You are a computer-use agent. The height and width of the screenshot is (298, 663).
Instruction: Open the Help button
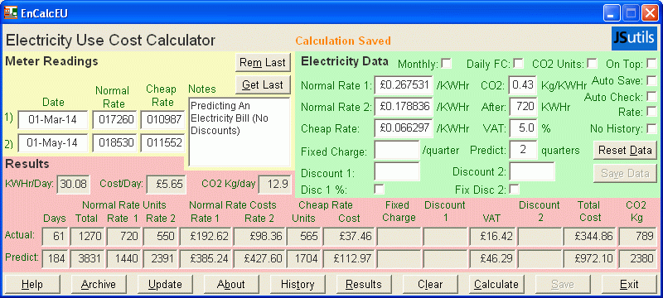click(x=32, y=284)
